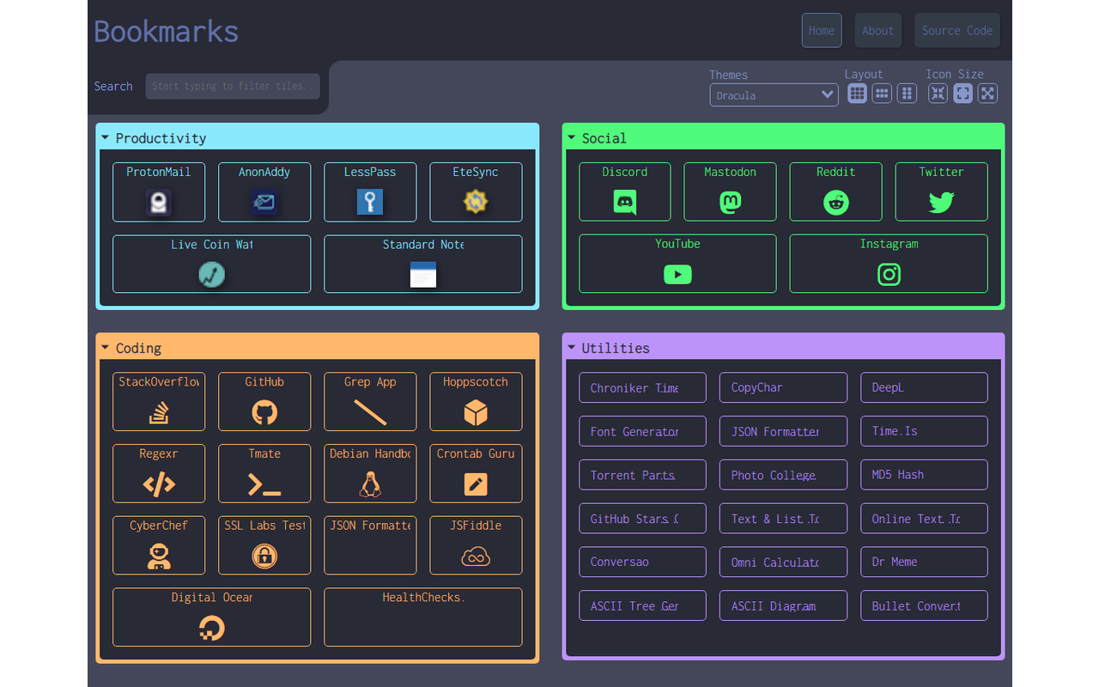Open the Reddit alien icon

pos(836,203)
